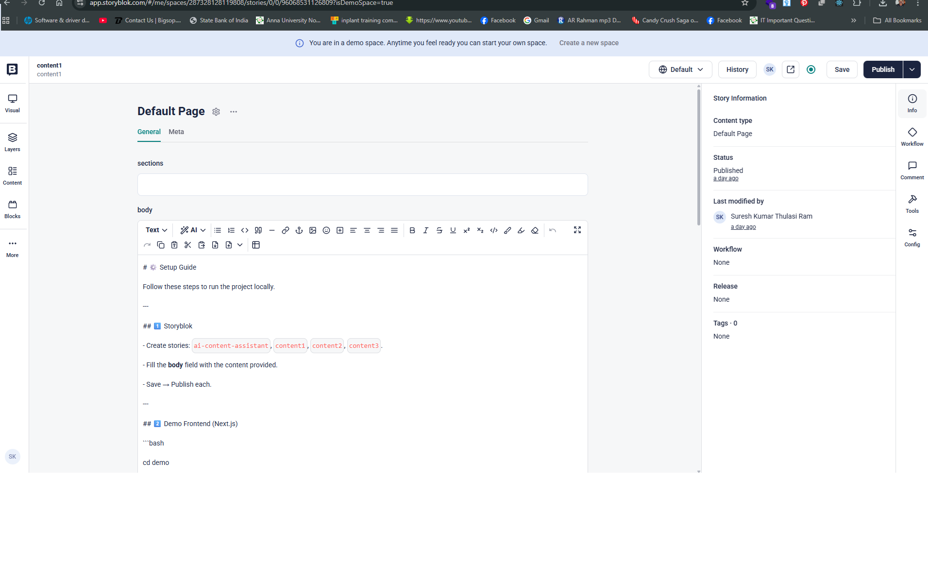Click the eraser to clear formatting

pyautogui.click(x=535, y=230)
